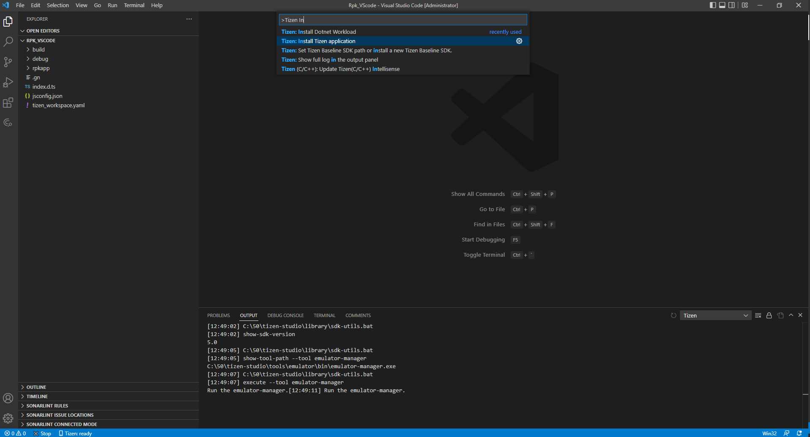Toggle Auto Scrolling lock in Output panel
The width and height of the screenshot is (810, 437).
point(769,315)
